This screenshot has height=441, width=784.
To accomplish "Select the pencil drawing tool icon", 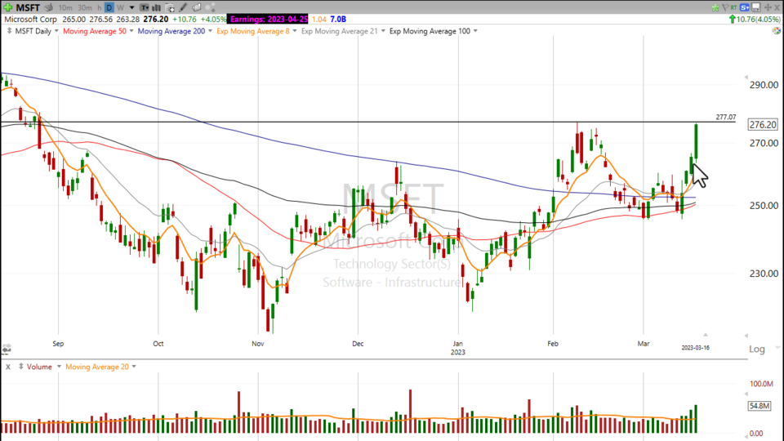I will click(183, 7).
